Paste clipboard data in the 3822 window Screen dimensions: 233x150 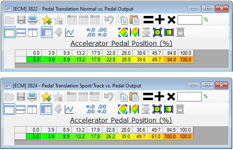coord(134,20)
